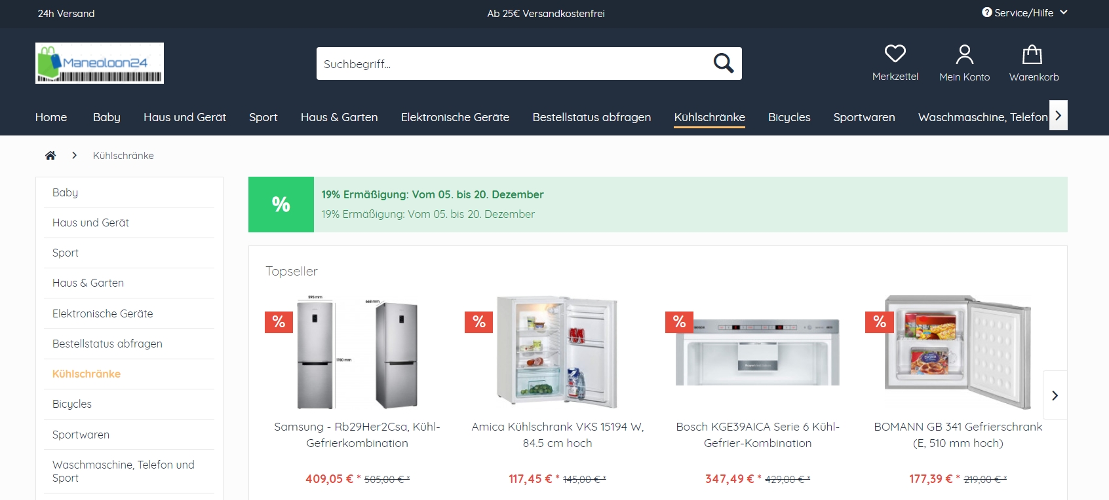Focus the Suchbegriff search field
This screenshot has width=1109, height=500.
511,63
